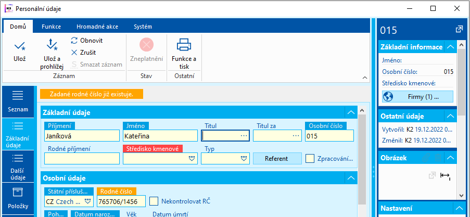This screenshot has width=470, height=217.
Task: Open the Systém tab
Action: 143,27
